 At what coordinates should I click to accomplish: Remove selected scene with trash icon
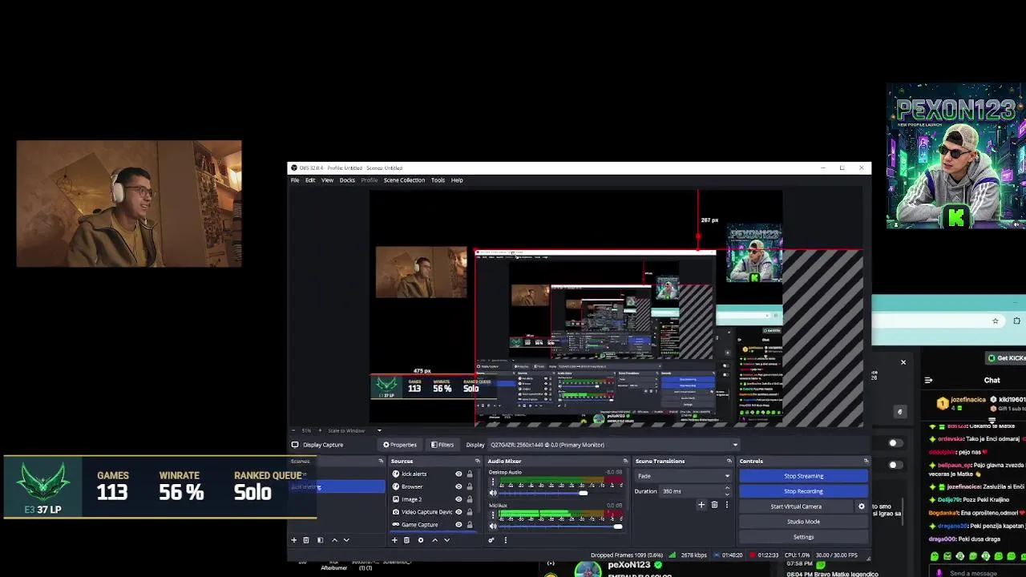[x=305, y=540]
